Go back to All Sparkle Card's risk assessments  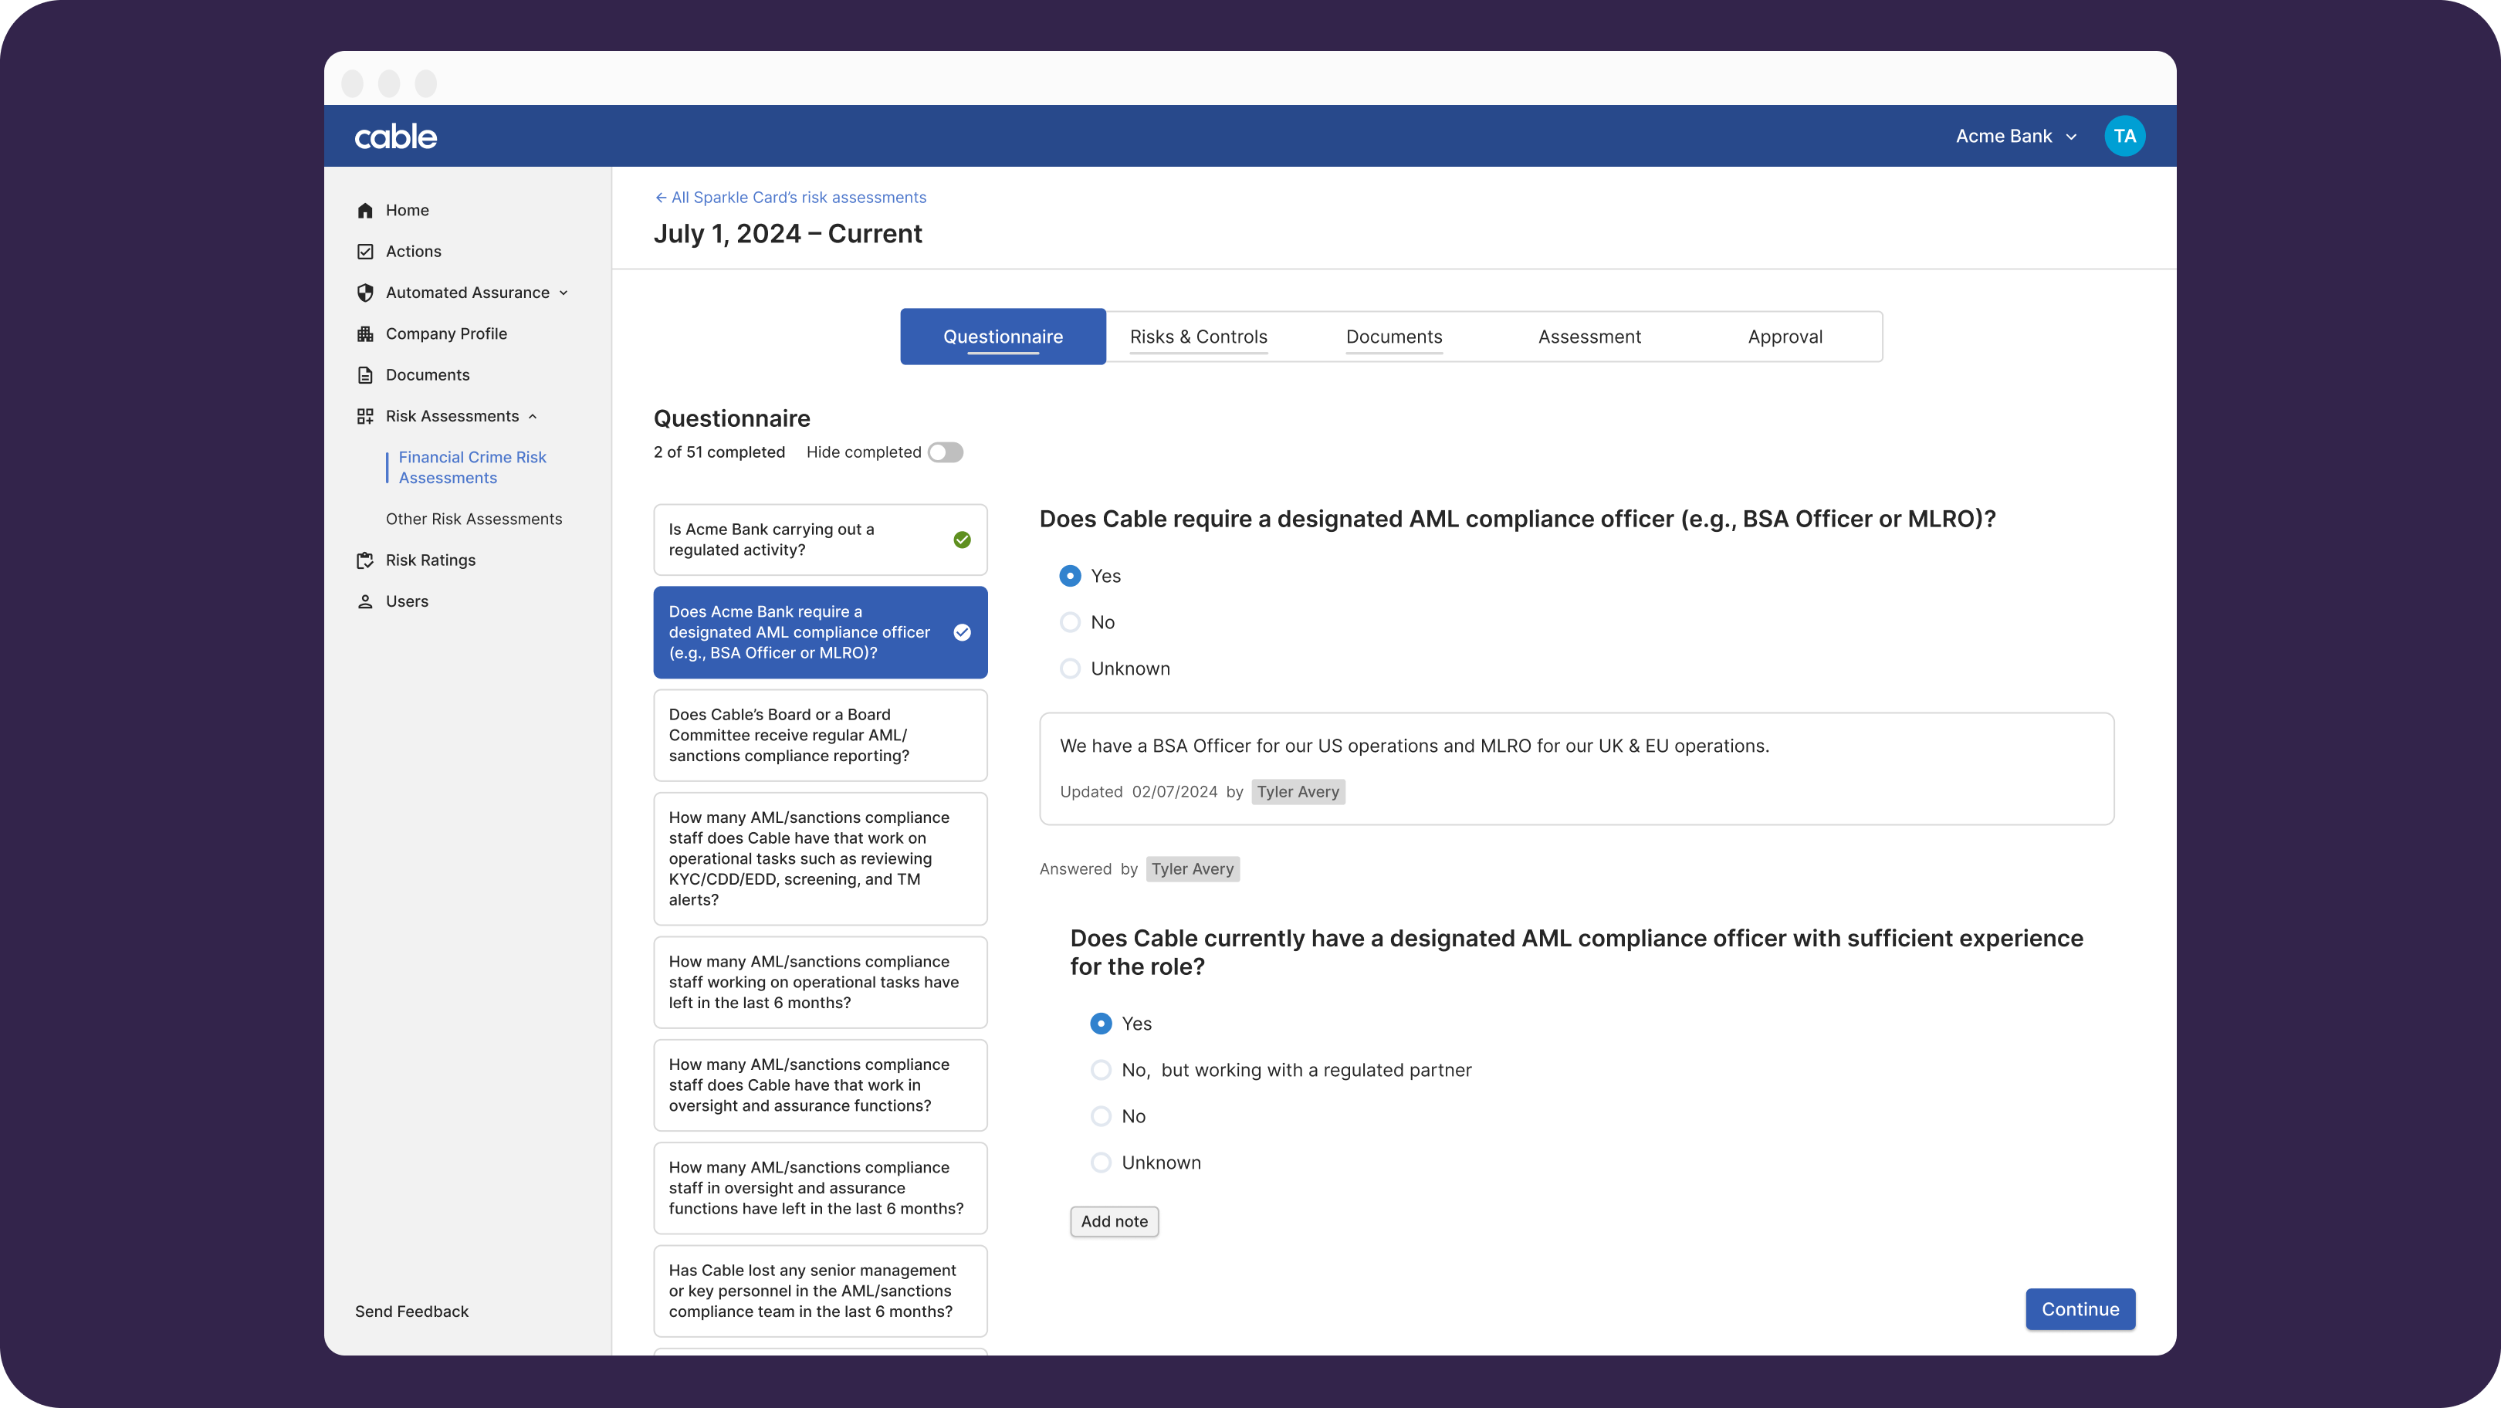point(790,197)
